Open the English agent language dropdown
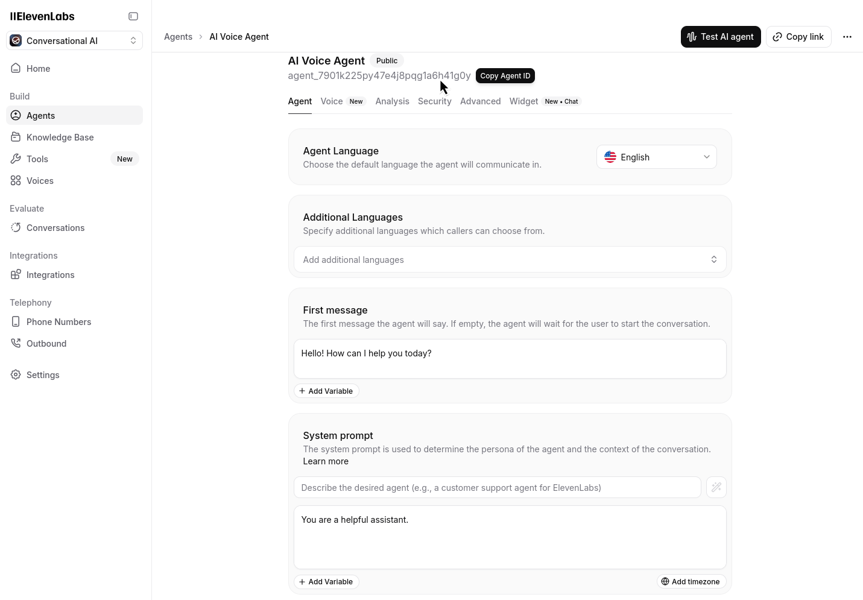The image size is (863, 600). pos(657,157)
